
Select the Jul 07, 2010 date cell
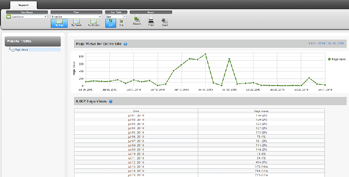[136, 141]
